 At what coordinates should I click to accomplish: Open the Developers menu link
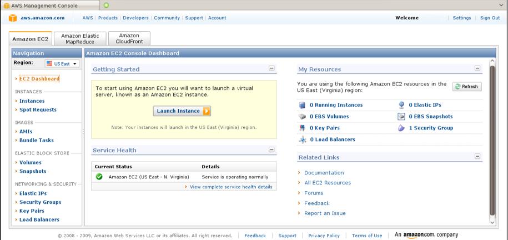coord(136,18)
